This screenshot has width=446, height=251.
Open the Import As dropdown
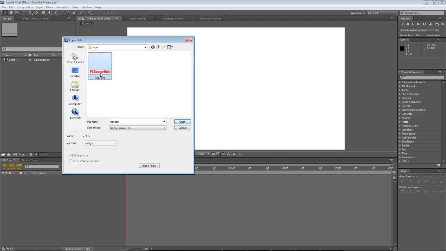100,143
